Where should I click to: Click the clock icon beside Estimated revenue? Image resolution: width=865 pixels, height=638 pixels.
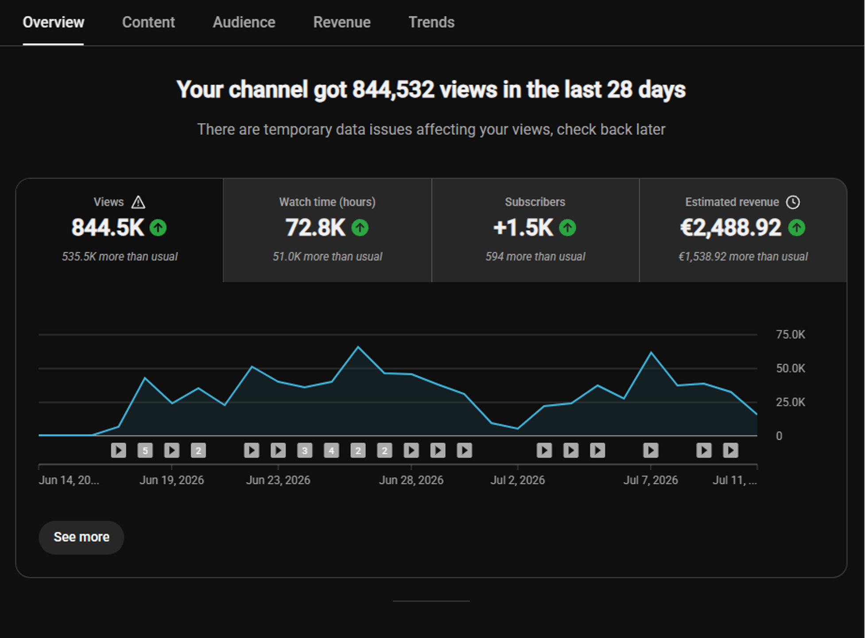793,202
